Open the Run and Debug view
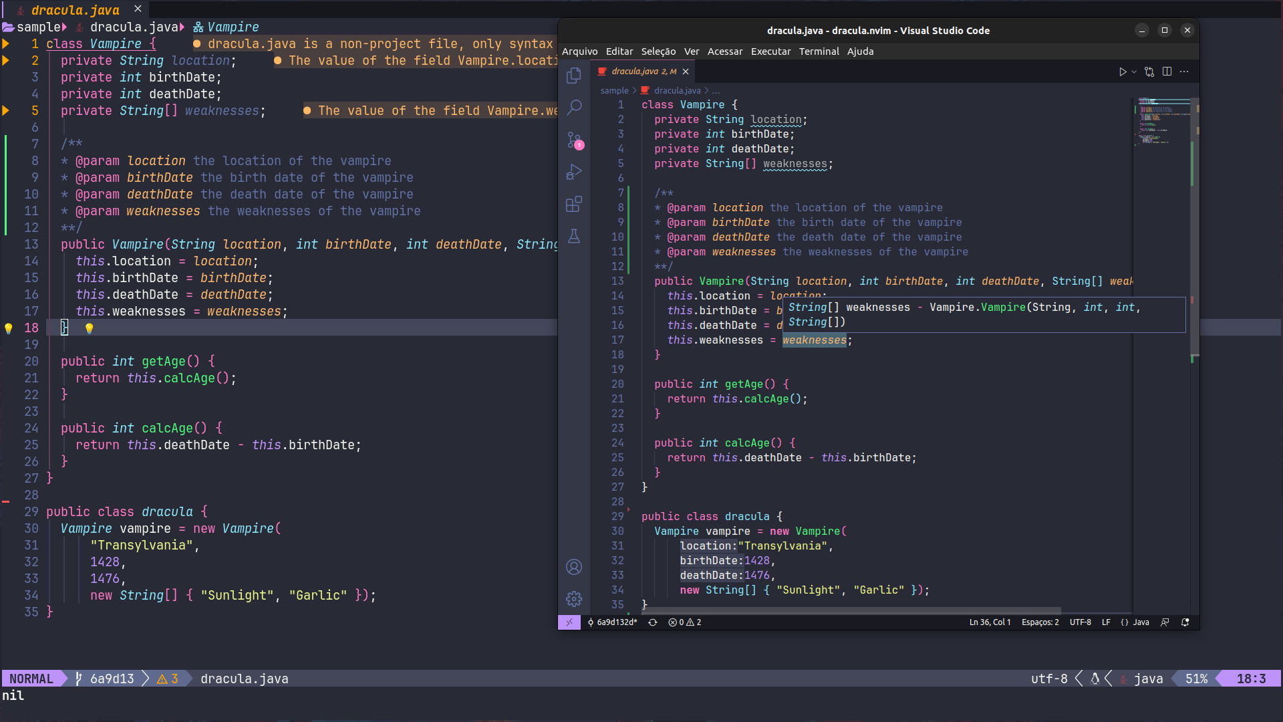 pyautogui.click(x=574, y=172)
